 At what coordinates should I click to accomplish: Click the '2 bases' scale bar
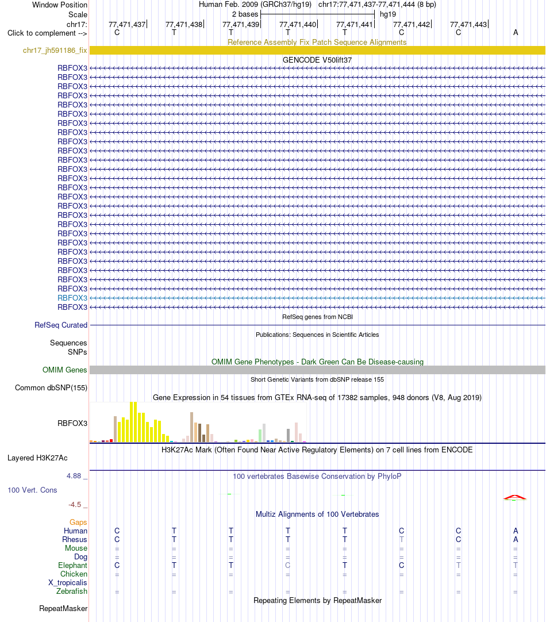(x=317, y=14)
